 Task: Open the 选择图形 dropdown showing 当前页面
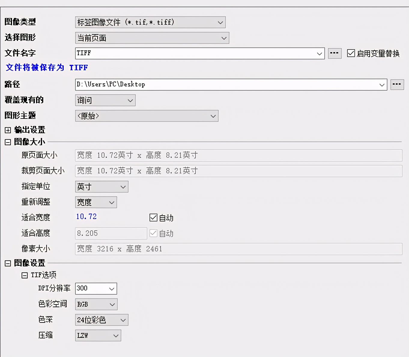tap(152, 38)
